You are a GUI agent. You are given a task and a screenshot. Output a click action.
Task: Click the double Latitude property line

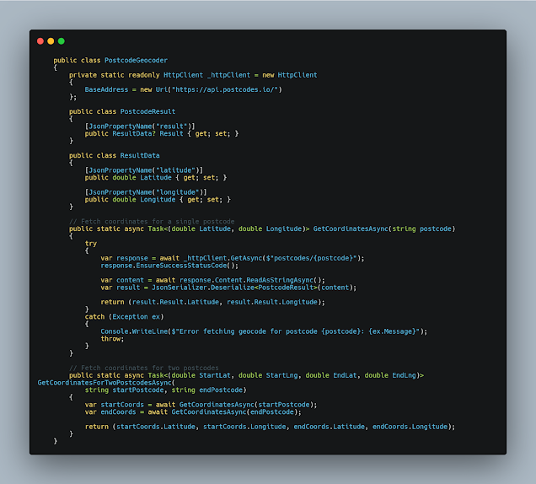[x=156, y=178]
